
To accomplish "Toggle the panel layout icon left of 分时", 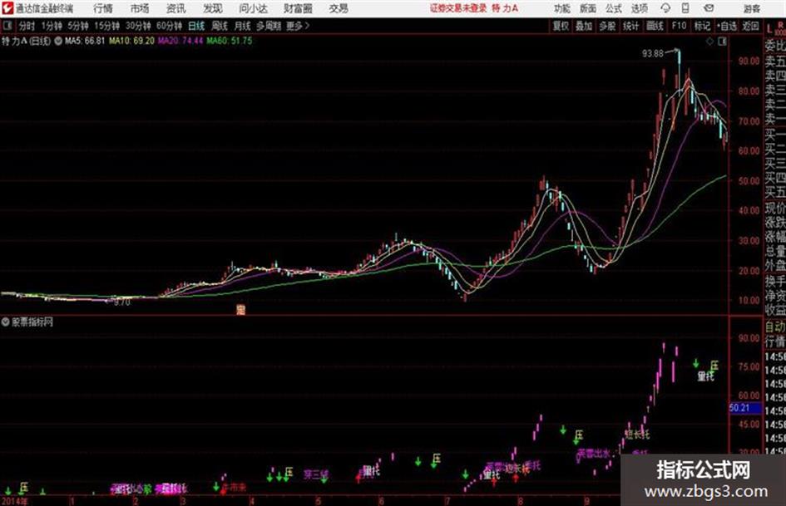I will click(x=7, y=26).
